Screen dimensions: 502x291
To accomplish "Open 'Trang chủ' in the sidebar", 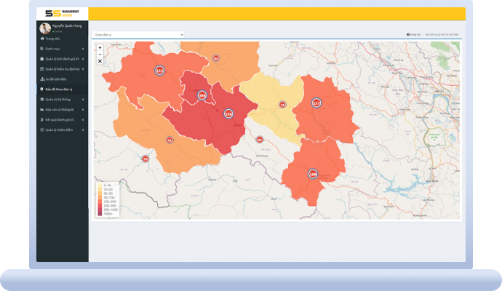I will 52,38.
